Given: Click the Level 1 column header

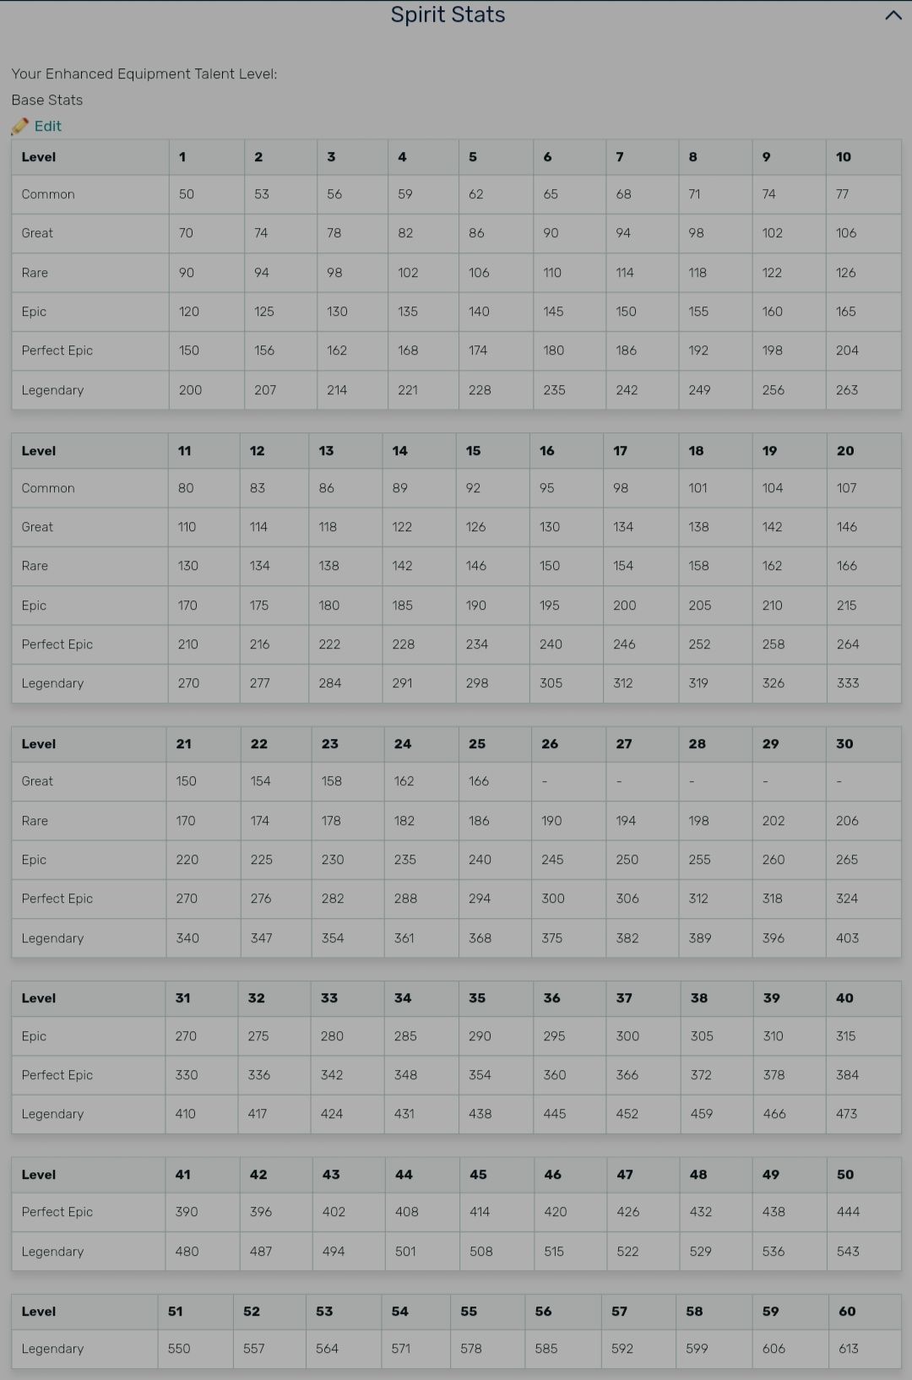Looking at the screenshot, I should 182,157.
